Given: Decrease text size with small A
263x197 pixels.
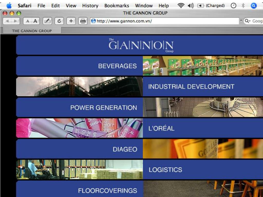Looking at the screenshot, I should [27, 21].
